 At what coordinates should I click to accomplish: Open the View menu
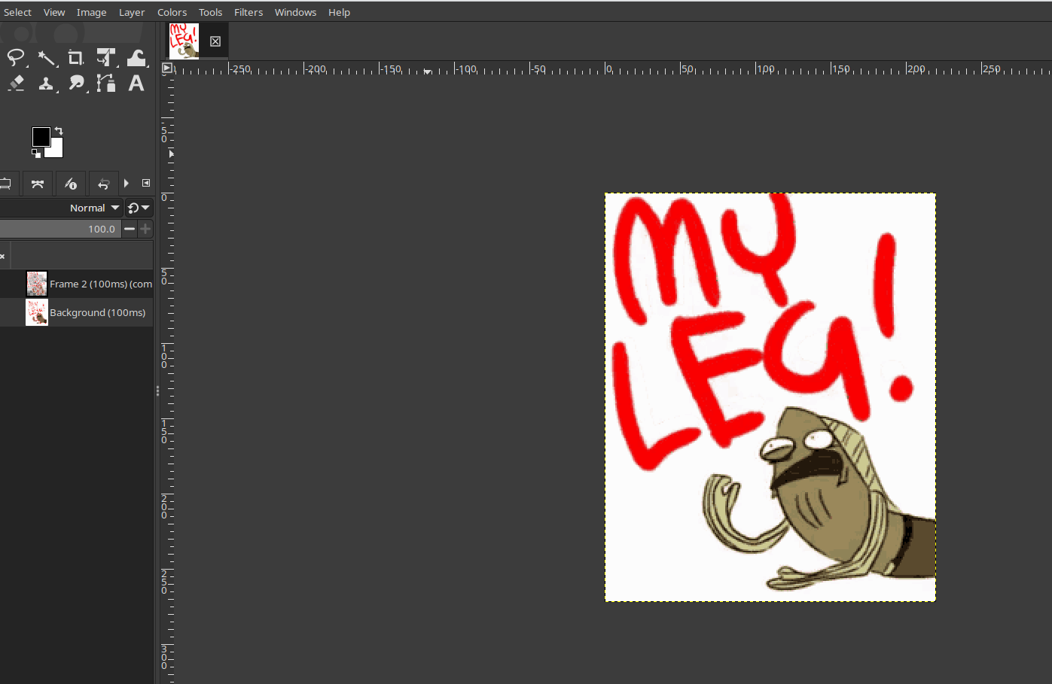(54, 12)
